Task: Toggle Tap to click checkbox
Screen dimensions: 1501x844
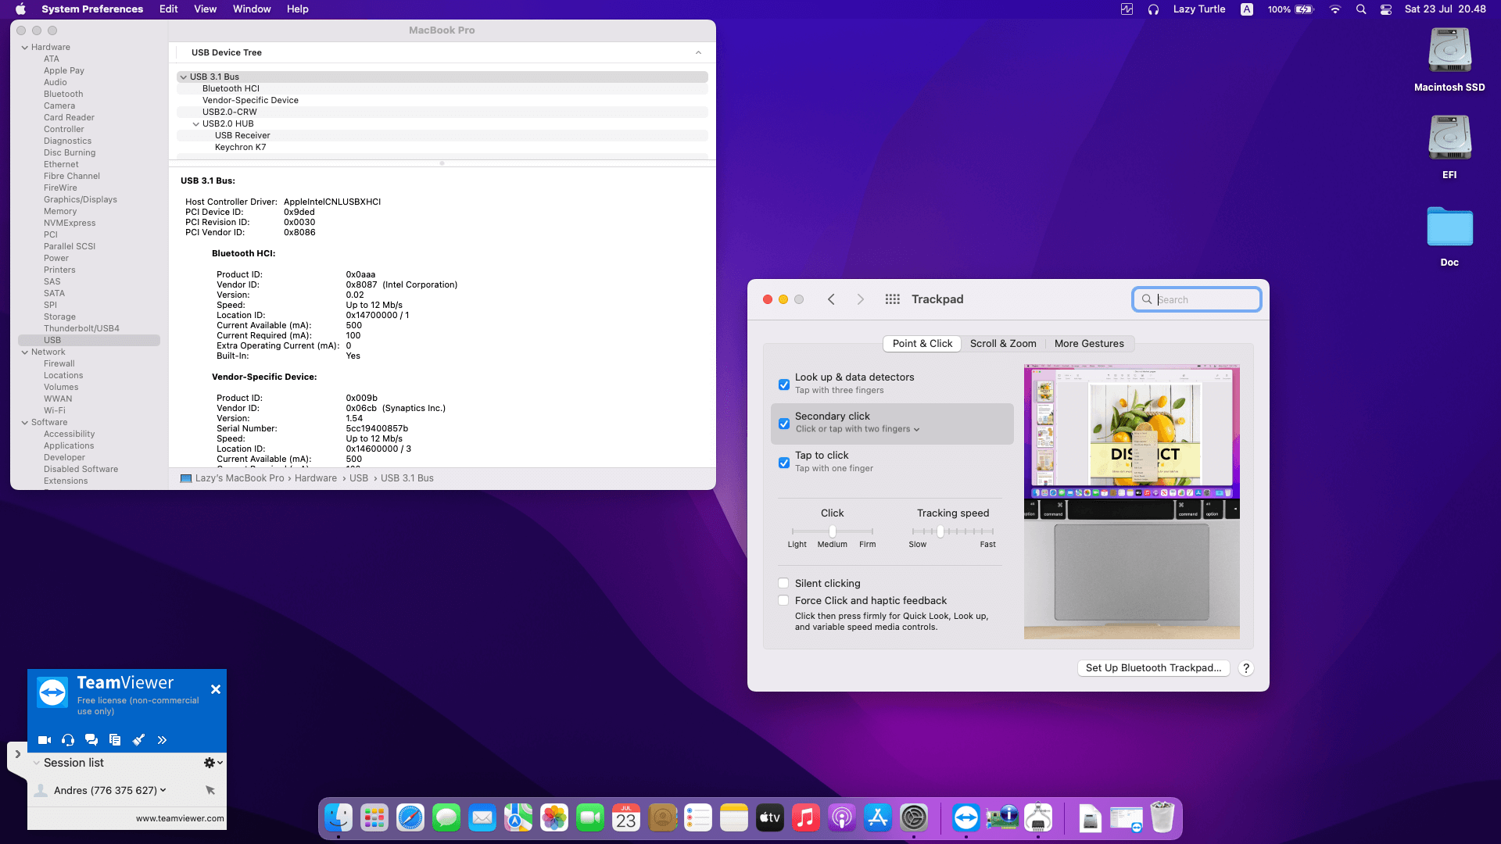Action: pyautogui.click(x=783, y=463)
